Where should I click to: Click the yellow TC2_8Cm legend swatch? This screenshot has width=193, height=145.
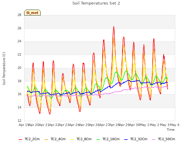[x=72, y=140]
